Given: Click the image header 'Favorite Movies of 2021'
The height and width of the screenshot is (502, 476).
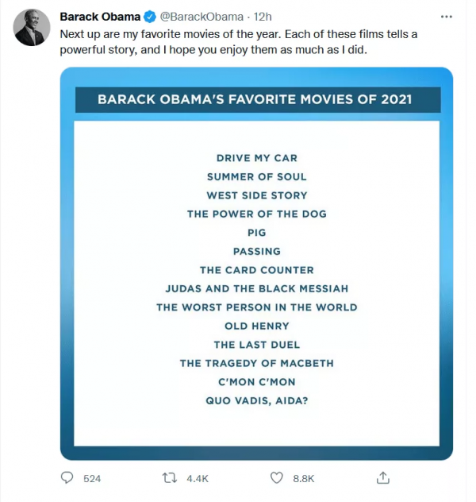Looking at the screenshot, I should coord(255,100).
